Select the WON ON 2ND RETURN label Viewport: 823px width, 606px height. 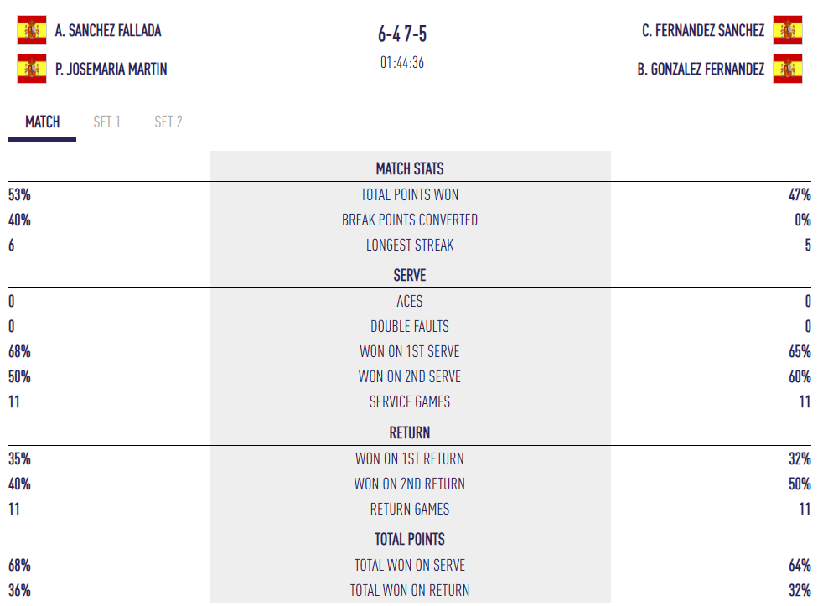click(410, 484)
